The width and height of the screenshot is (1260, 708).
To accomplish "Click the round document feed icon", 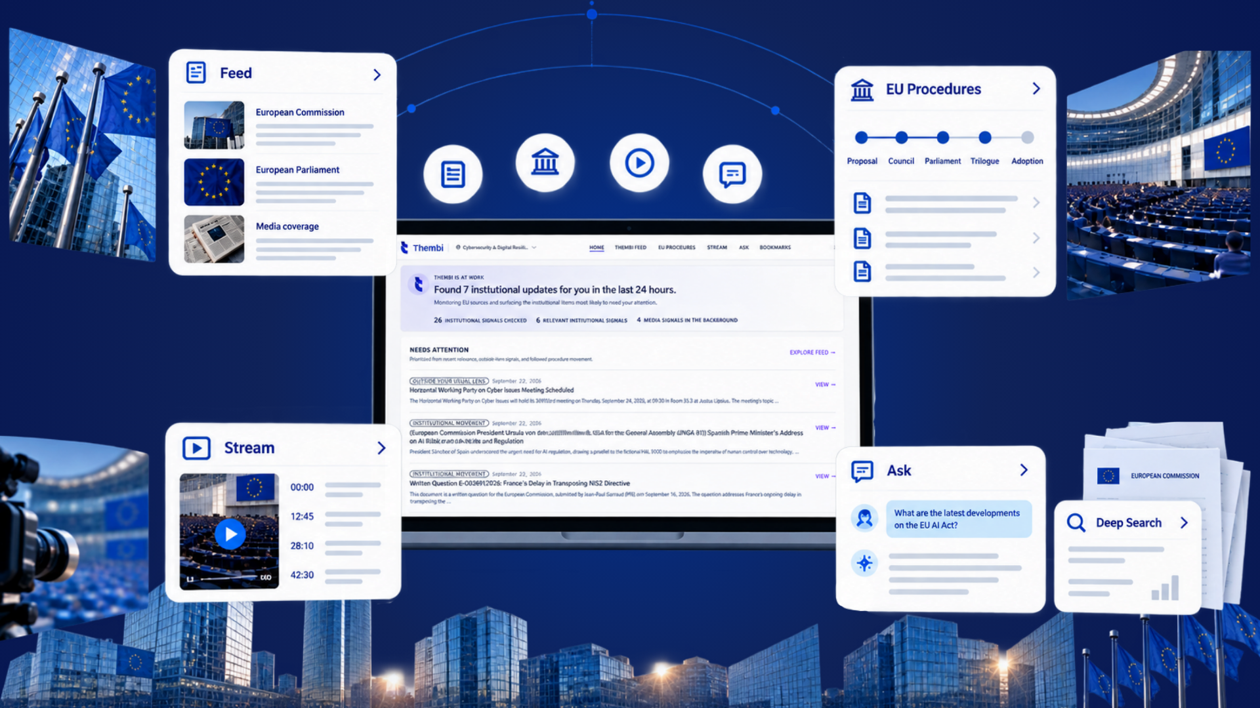I will coord(453,174).
